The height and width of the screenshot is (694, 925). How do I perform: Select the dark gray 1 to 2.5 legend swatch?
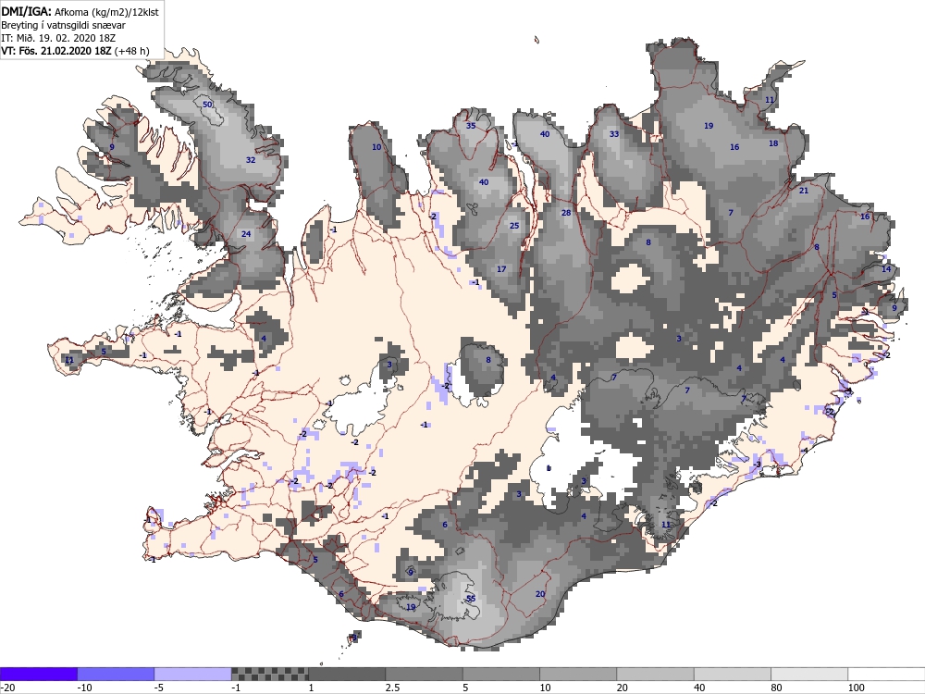pyautogui.click(x=347, y=674)
